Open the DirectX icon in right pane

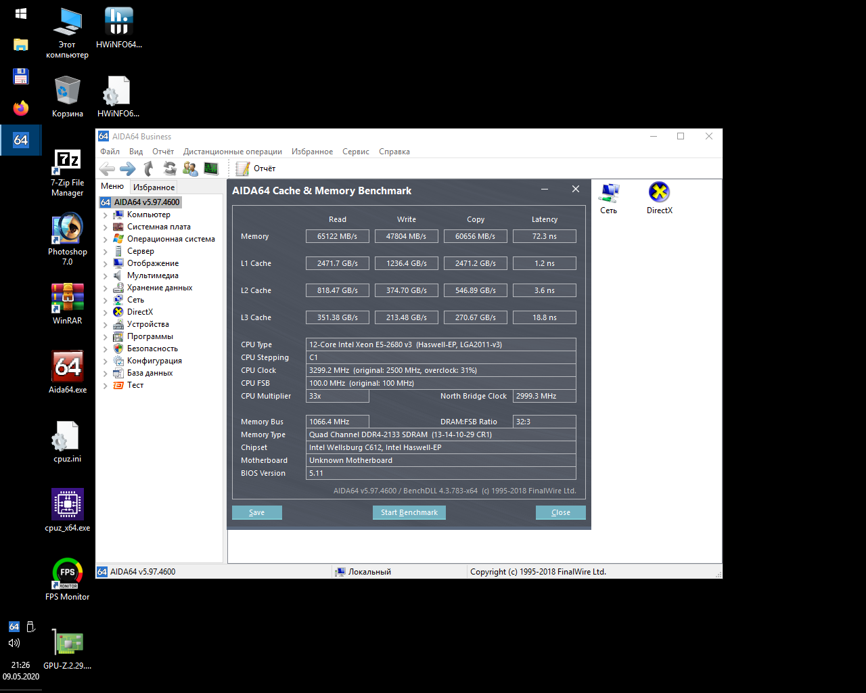pos(659,198)
